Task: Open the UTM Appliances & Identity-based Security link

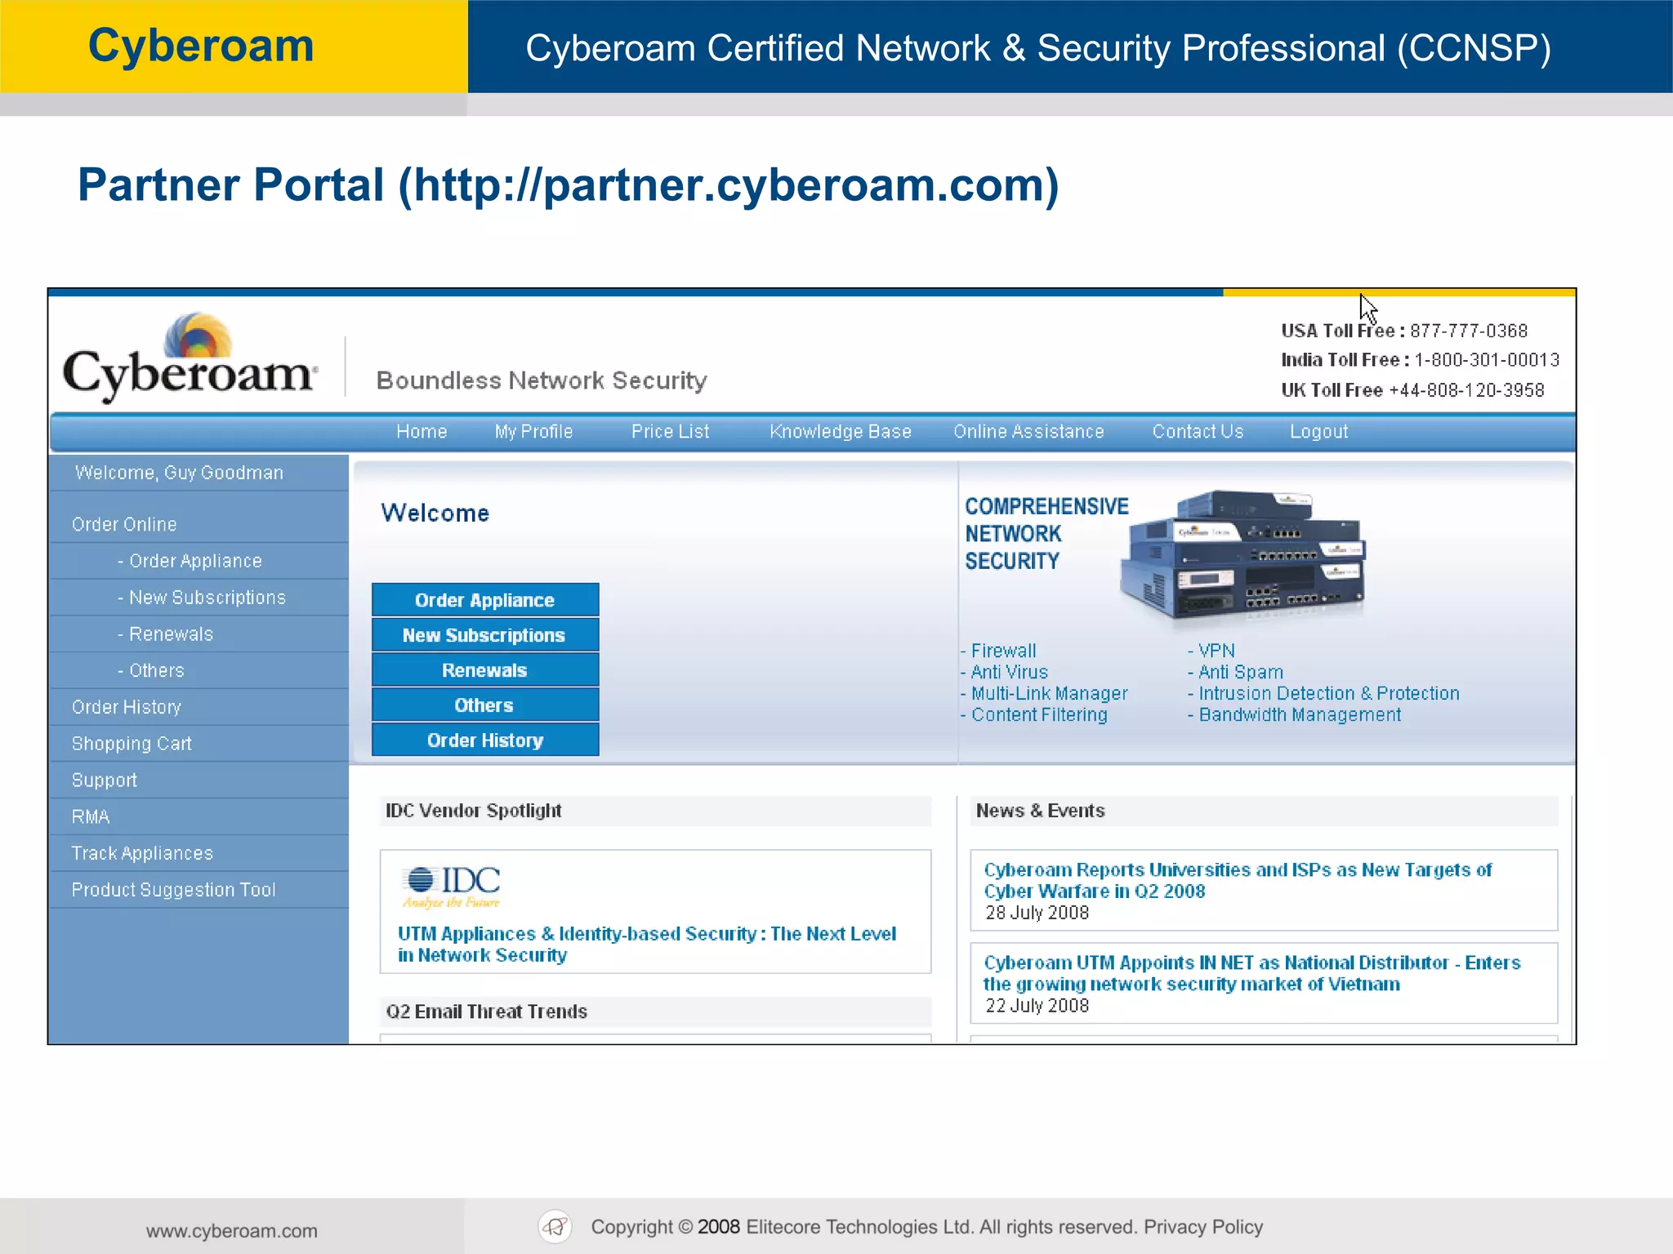Action: coord(647,945)
